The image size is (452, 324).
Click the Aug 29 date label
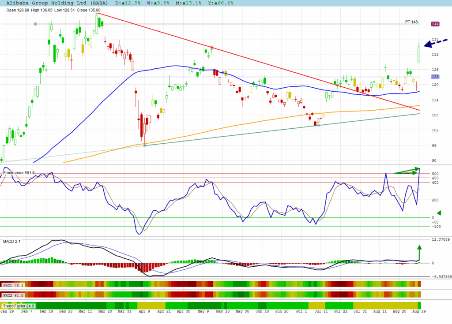click(419, 311)
